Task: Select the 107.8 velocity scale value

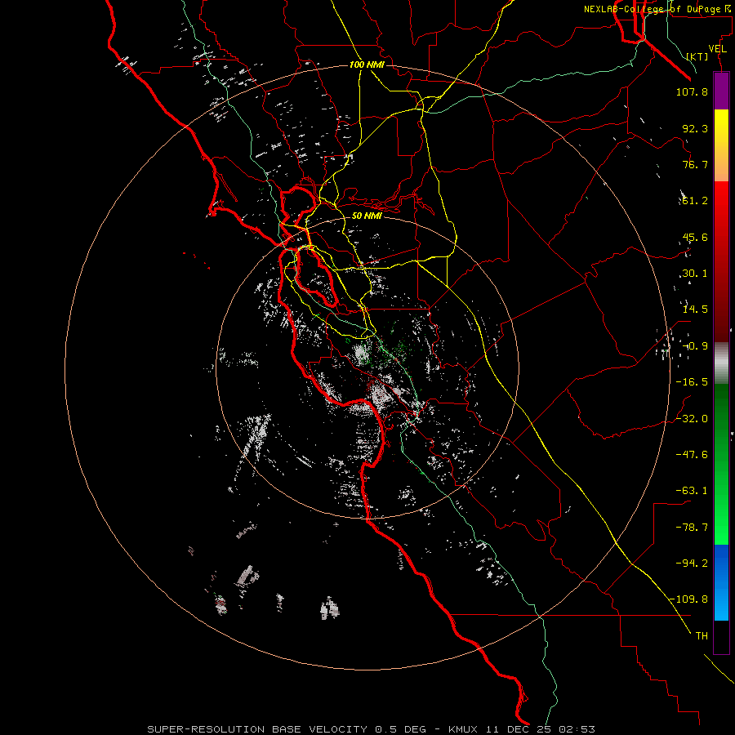Action: click(692, 91)
